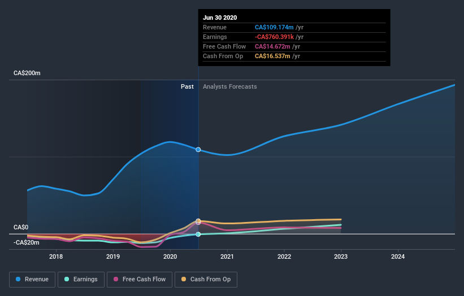Viewport: 464px width, 296px height.
Task: Click the 2020 x-axis label
Action: pos(170,256)
